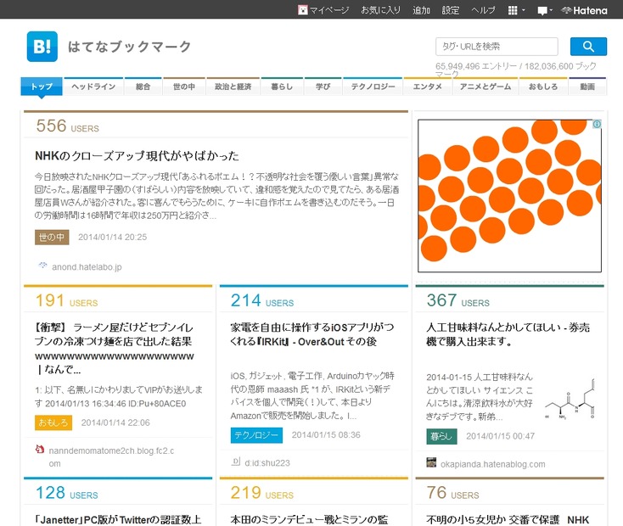The width and height of the screenshot is (623, 526).
Task: Expand the apps grid dropdown arrow
Action: (524, 10)
